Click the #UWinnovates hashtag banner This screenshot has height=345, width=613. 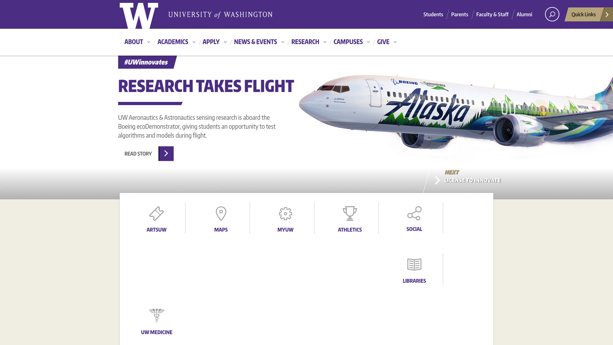tap(147, 62)
